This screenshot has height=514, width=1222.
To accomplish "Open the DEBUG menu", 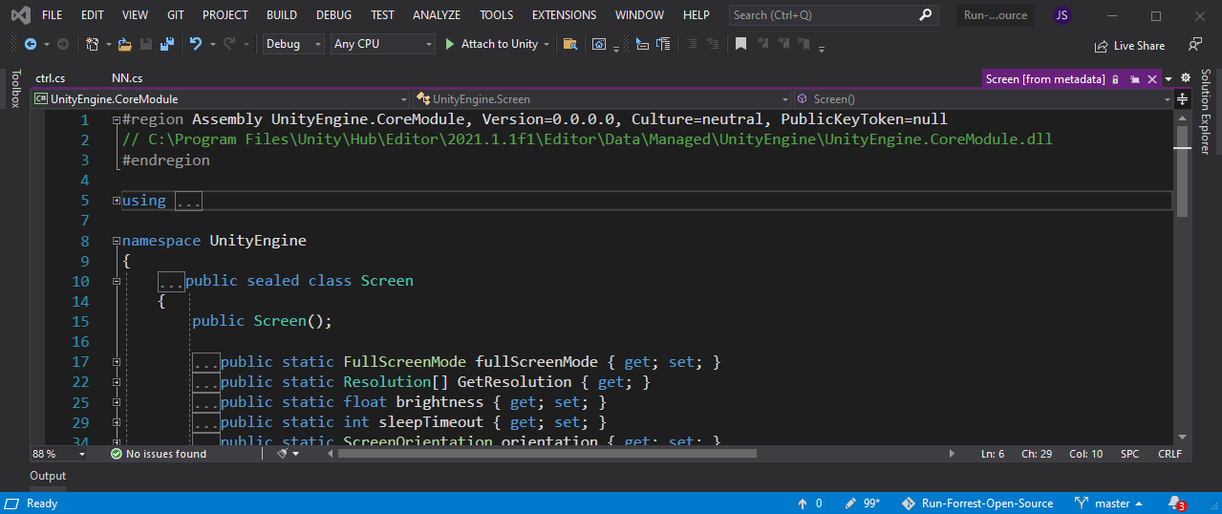I will click(x=333, y=15).
